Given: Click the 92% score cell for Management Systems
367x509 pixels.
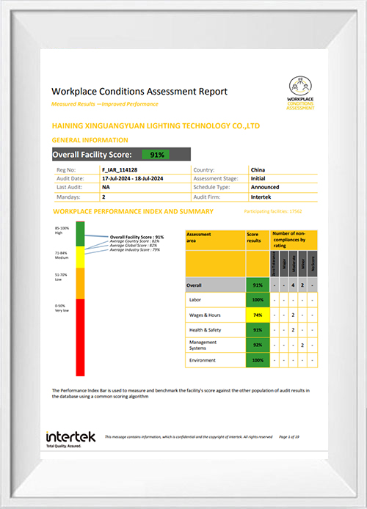Looking at the screenshot, I should coord(258,345).
